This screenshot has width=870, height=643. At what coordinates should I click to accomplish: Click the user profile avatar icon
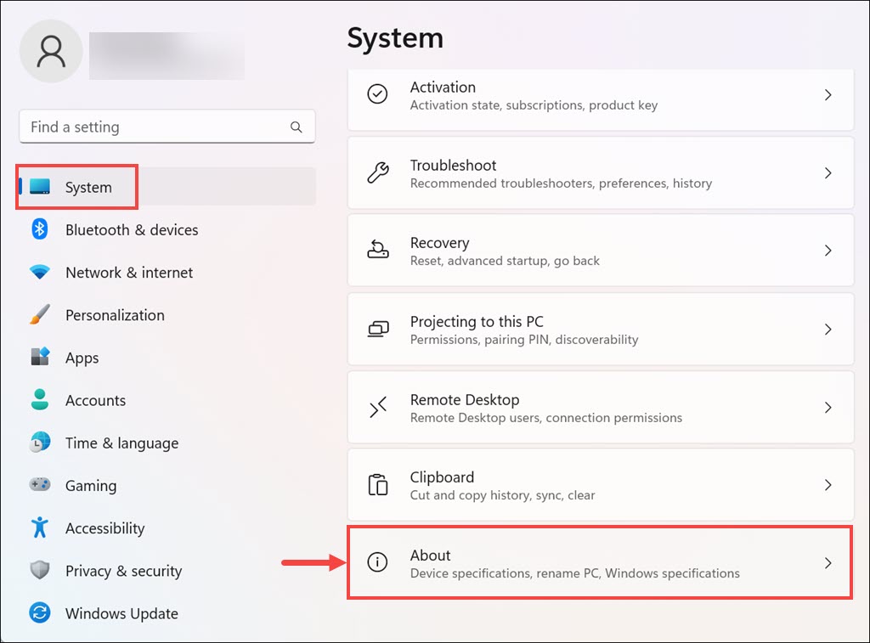(x=51, y=51)
